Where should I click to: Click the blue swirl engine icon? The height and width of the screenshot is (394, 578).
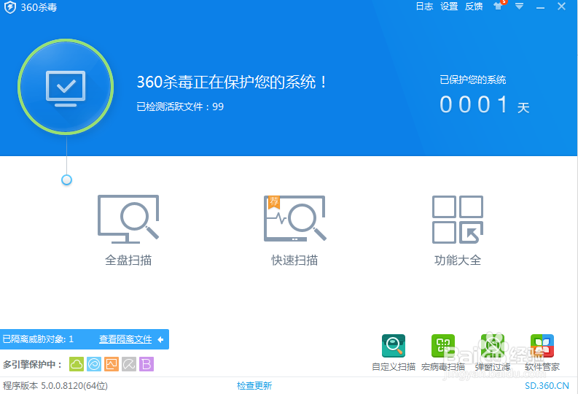tap(94, 364)
